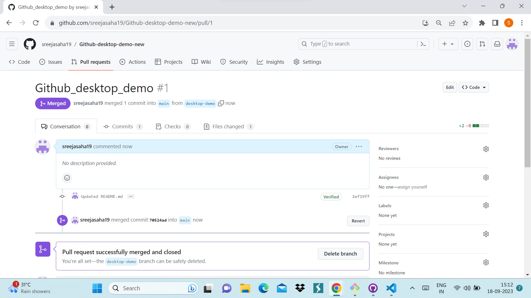Open Reviewers settings gear

[x=486, y=149]
